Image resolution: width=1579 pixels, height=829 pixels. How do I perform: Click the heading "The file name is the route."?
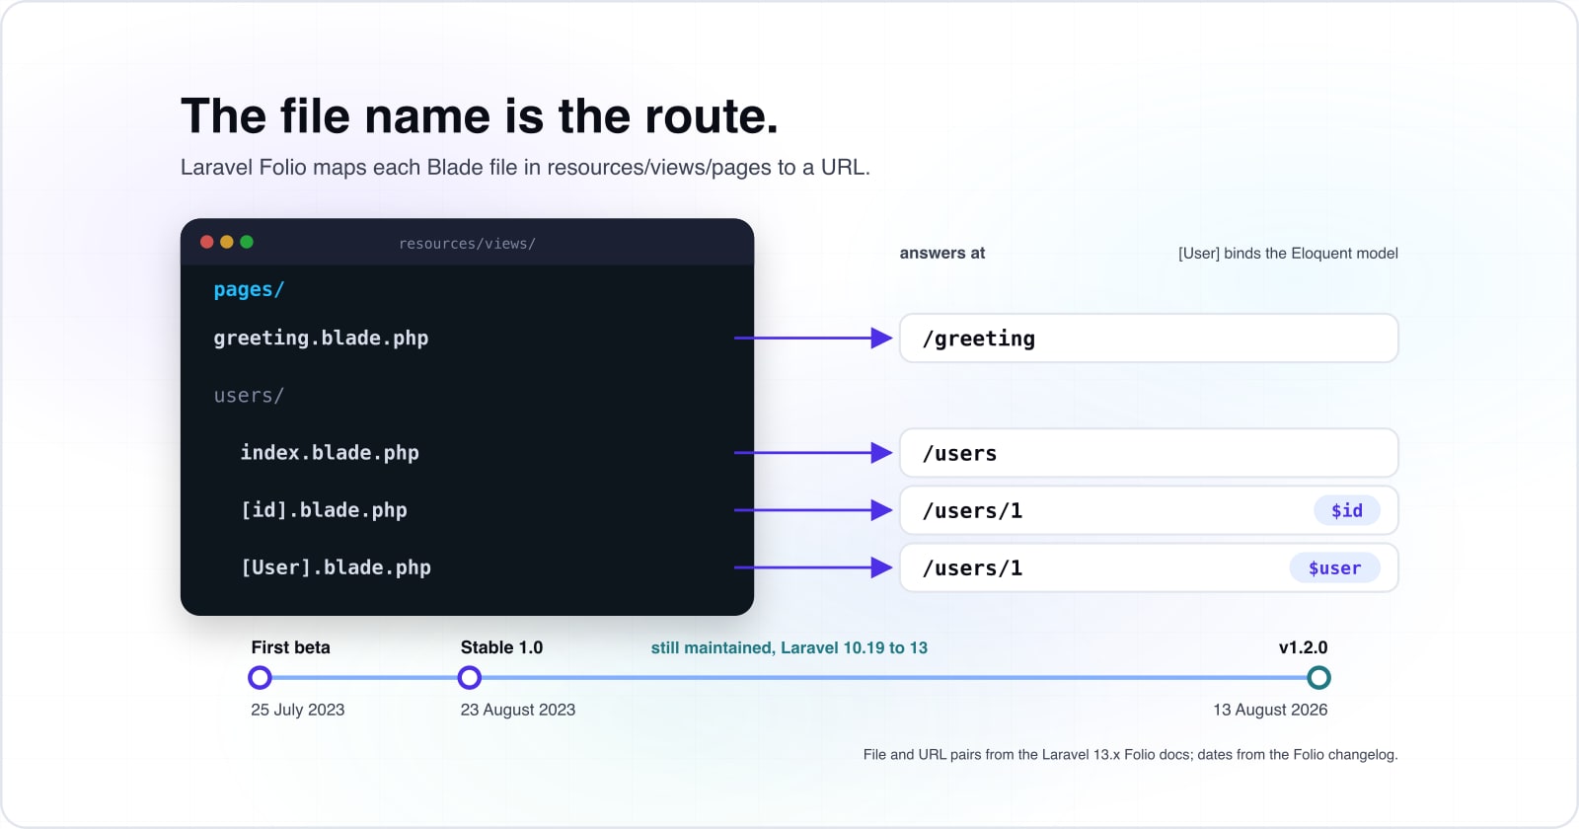pyautogui.click(x=480, y=116)
